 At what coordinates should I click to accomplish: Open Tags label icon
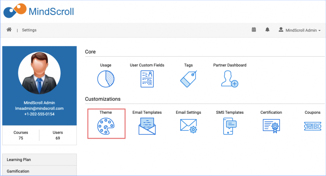coord(188,79)
